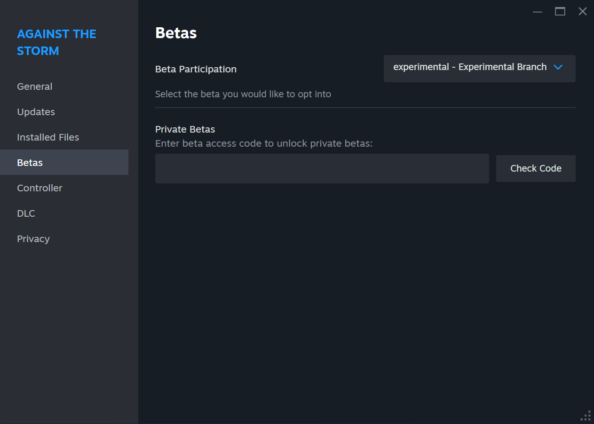This screenshot has height=424, width=594.
Task: Click the Against the Storm title
Action: (56, 42)
